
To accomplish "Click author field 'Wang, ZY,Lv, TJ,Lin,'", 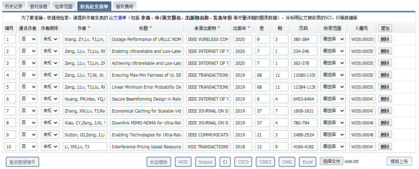I will tap(85, 39).
